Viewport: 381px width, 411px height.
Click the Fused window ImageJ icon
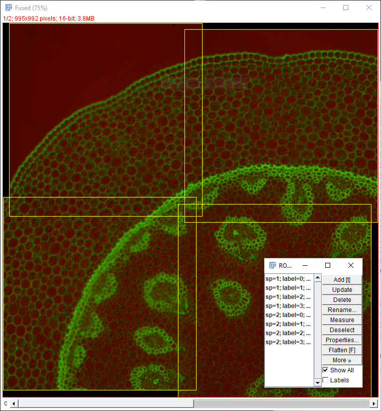9,8
